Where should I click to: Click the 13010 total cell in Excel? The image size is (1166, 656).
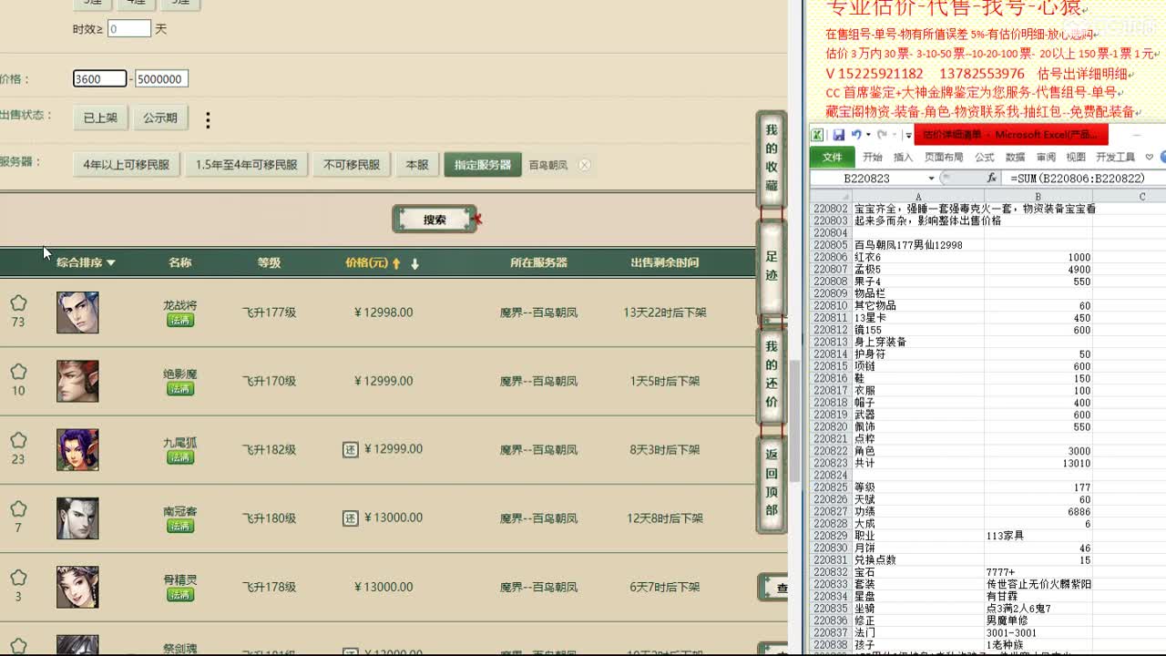tap(1038, 463)
